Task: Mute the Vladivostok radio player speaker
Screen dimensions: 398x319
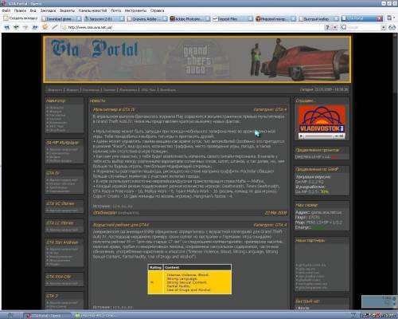Action: [x=336, y=136]
